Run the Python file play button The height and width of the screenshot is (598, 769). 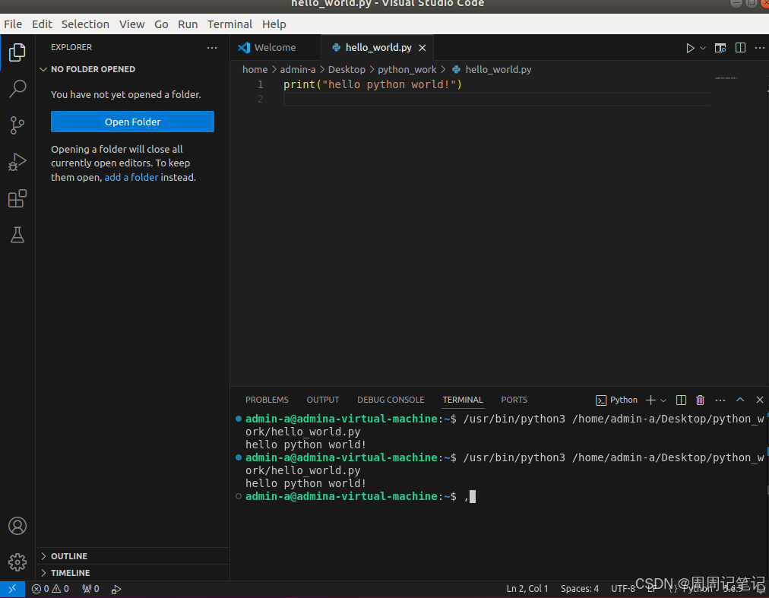pyautogui.click(x=690, y=47)
